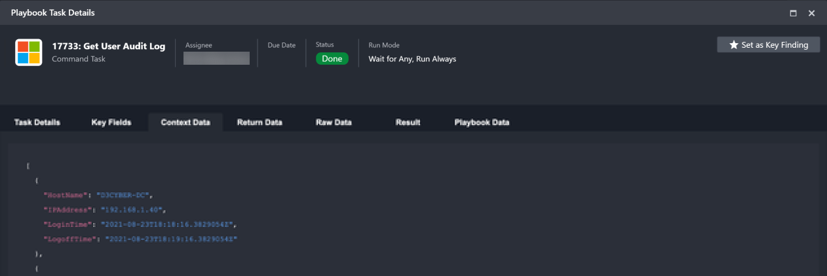
Task: Click the LoginTime timestamp value
Action: pos(166,224)
